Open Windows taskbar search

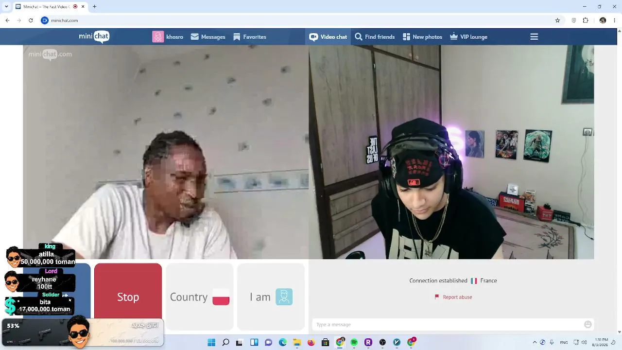(x=225, y=342)
